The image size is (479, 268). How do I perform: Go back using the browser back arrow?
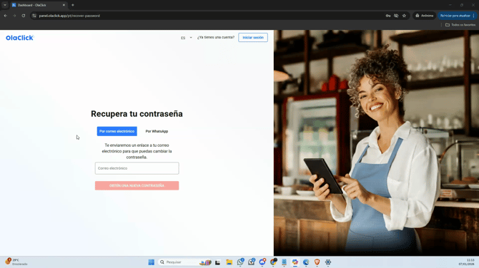pos(6,16)
